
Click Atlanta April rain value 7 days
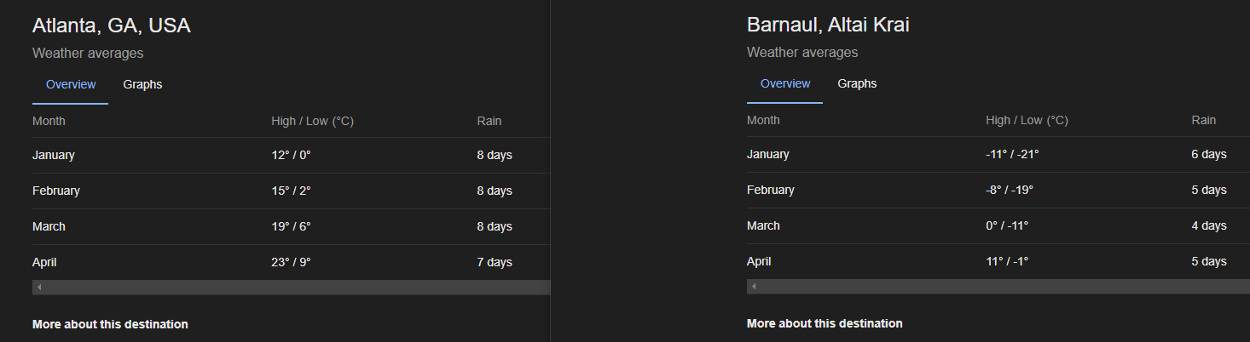tap(495, 262)
